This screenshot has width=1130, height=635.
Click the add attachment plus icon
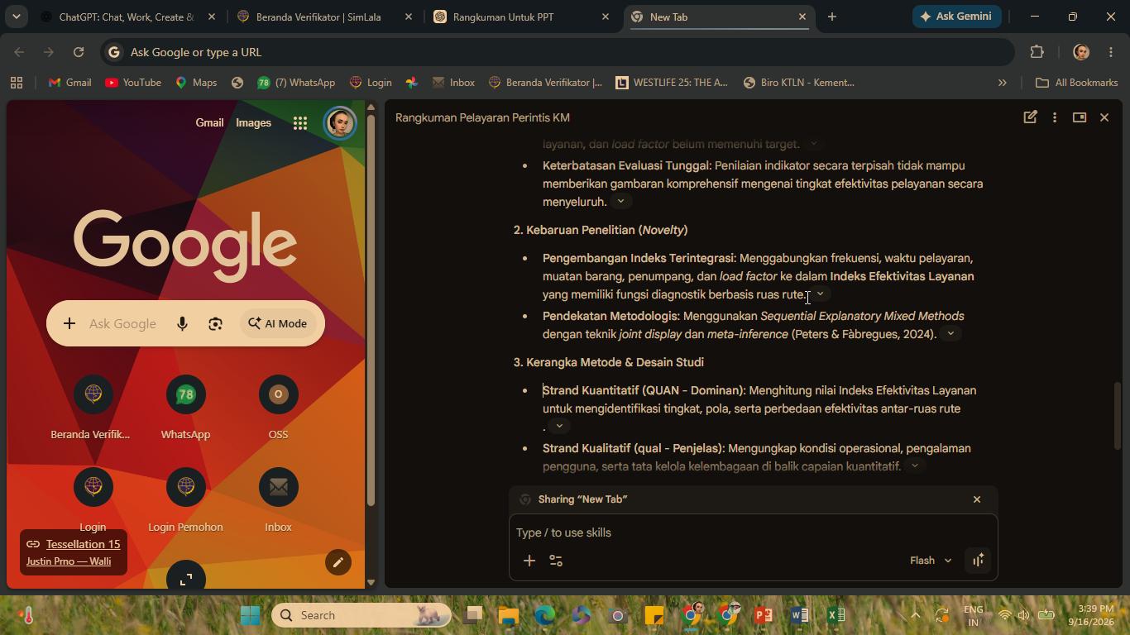(529, 561)
